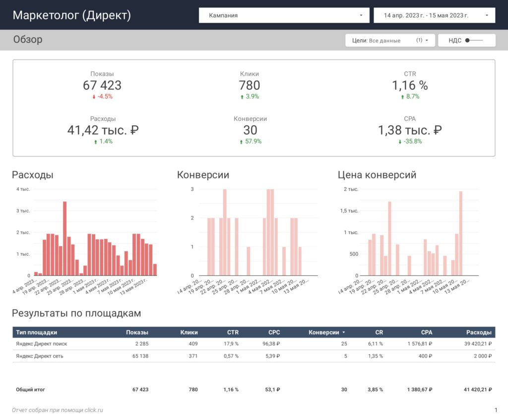Click the red down arrow under Показы
The image size is (508, 420).
[94, 97]
